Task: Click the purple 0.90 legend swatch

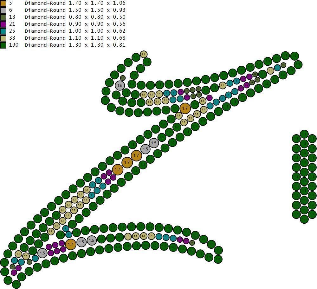Action: click(3, 24)
